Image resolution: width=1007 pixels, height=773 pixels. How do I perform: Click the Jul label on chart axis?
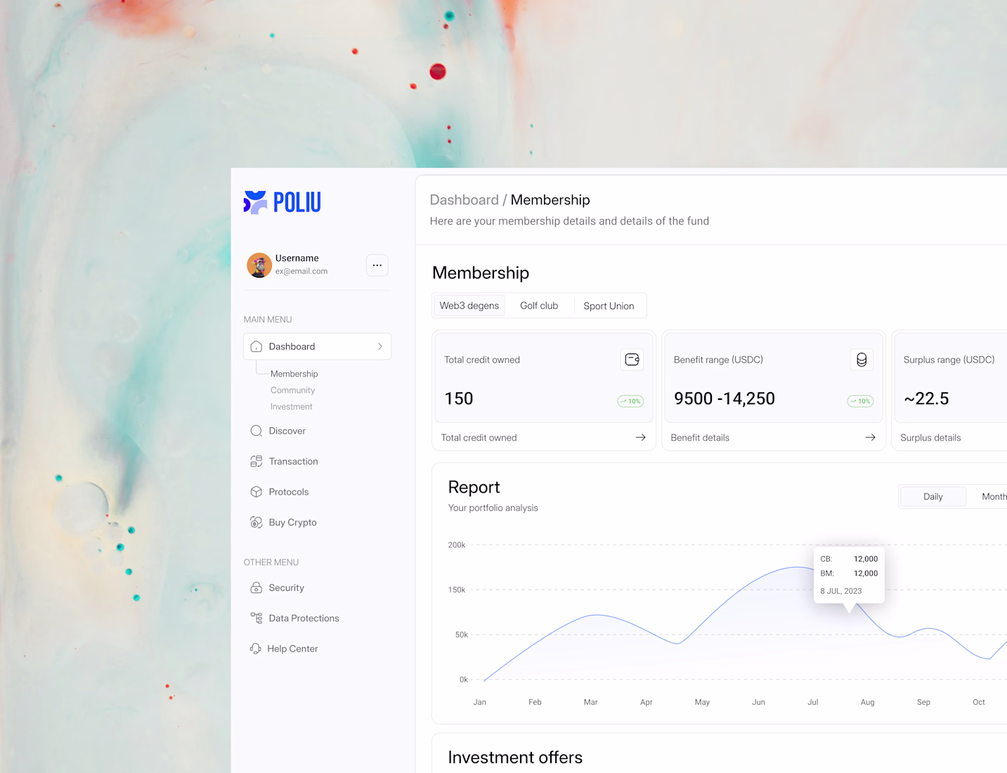click(813, 702)
